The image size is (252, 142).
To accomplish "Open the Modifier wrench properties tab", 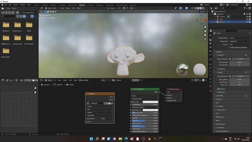I will (x=210, y=68).
